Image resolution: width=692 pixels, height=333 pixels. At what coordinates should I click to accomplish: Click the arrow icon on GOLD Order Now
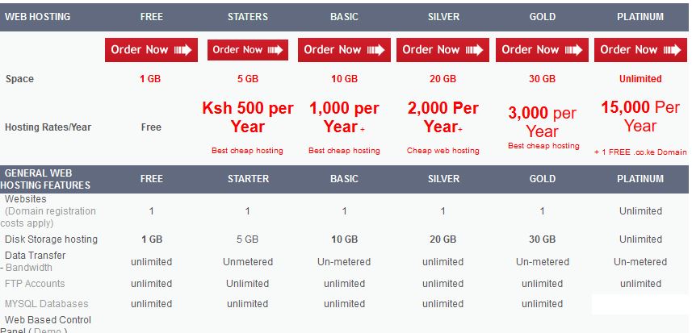click(x=574, y=50)
